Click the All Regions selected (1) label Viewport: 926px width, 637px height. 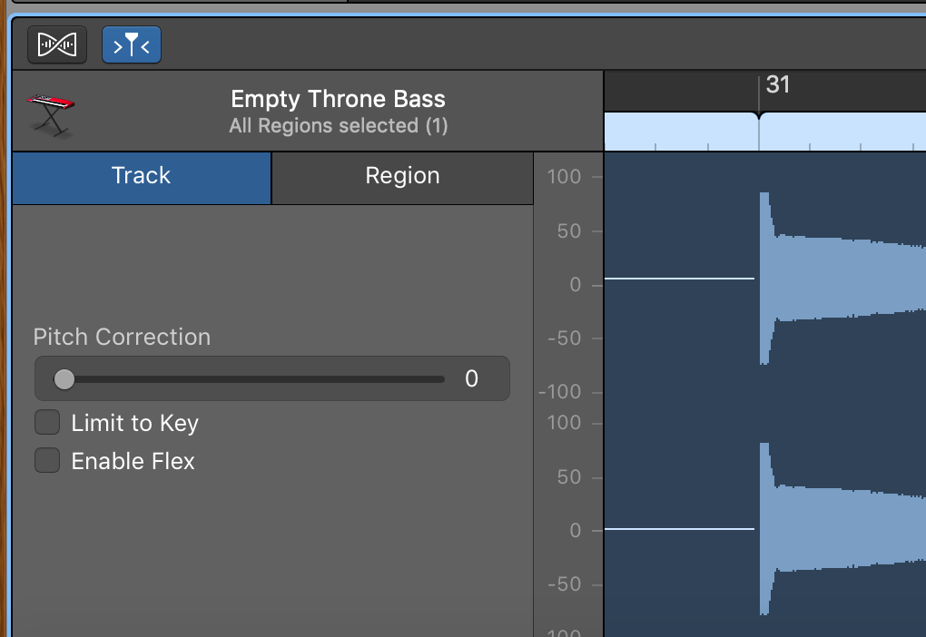click(338, 126)
